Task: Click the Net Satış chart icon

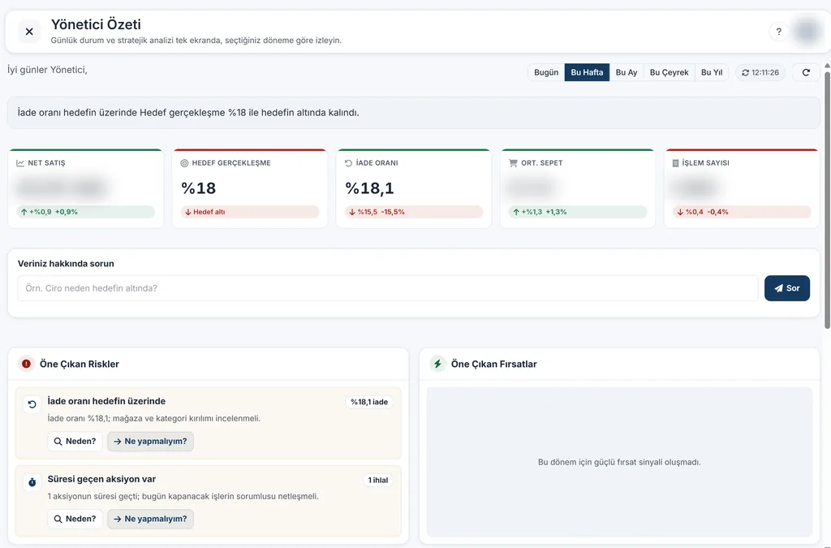Action: coord(20,163)
